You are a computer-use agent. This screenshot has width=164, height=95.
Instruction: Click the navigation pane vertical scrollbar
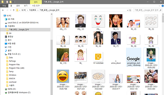(x=52, y=67)
